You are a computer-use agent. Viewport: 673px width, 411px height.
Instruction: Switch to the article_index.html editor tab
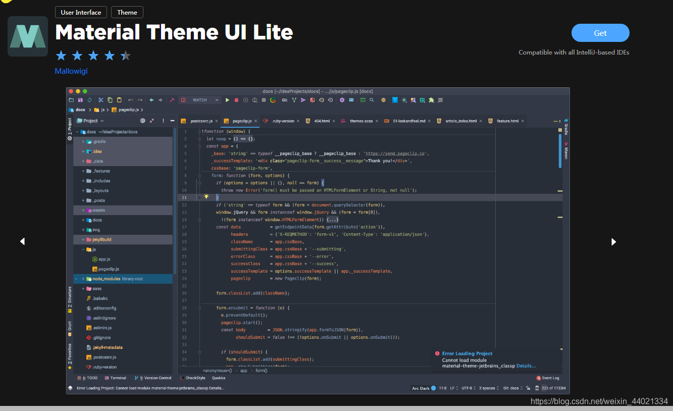[460, 121]
